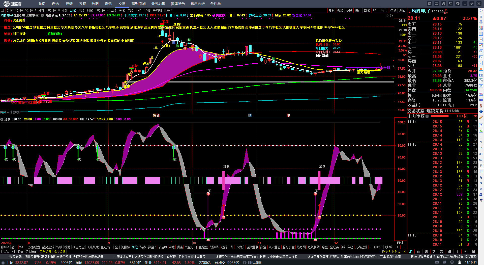Click the f(x) function sidebar icon

tap(481, 80)
